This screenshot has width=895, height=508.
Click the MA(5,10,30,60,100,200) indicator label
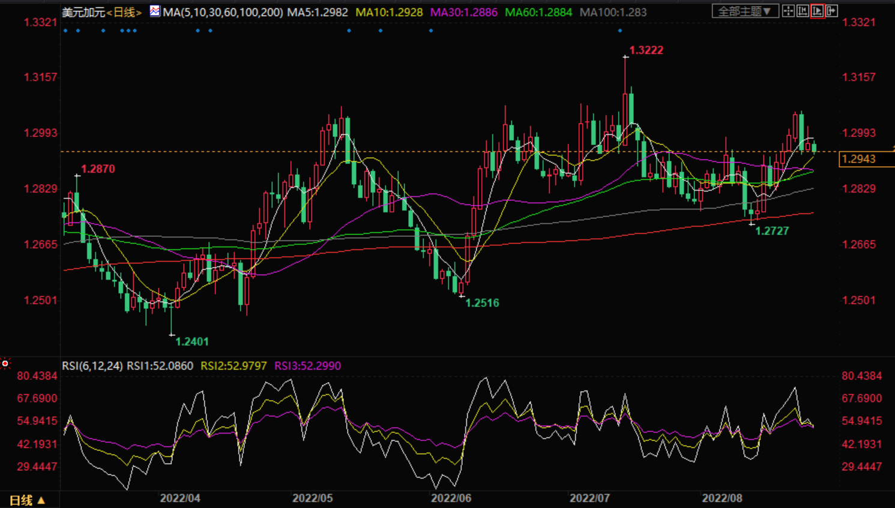[x=223, y=12]
